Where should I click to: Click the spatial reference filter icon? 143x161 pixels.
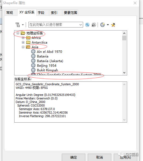pos(17,25)
